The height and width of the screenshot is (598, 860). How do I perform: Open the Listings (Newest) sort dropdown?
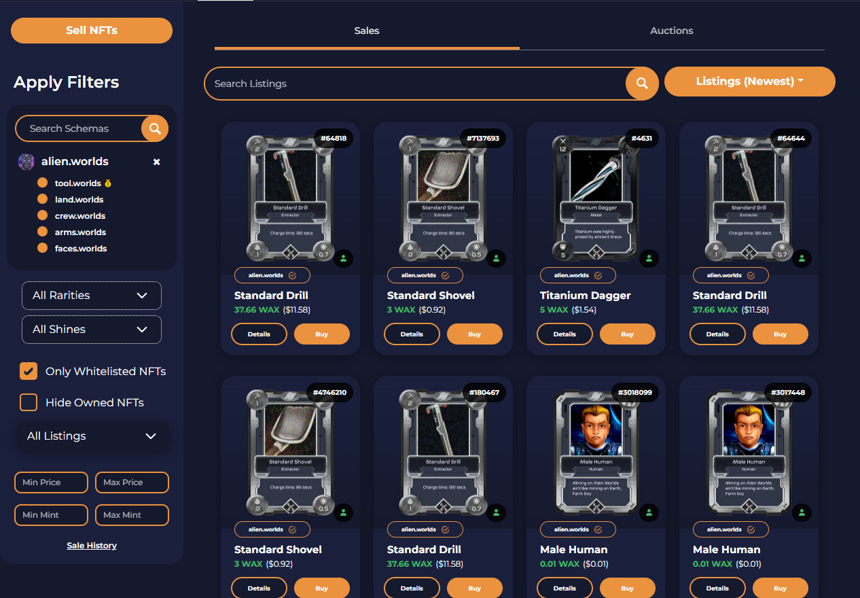tap(750, 82)
